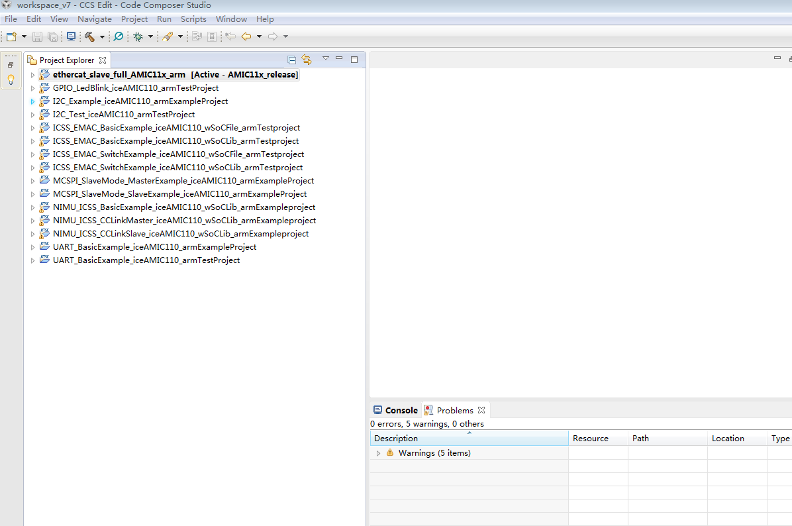
Task: Switch to the Console tab
Action: [395, 410]
